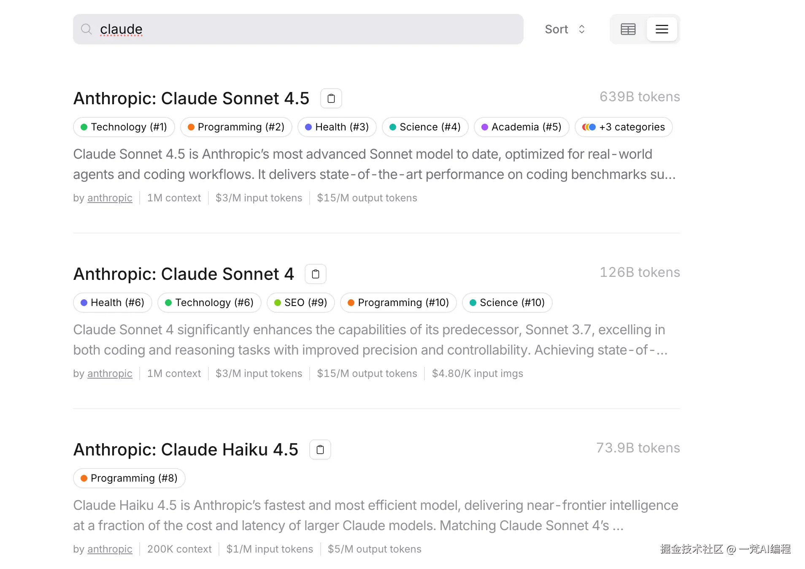Select Programming (#8) tag under Haiku
This screenshot has width=805, height=569.
(x=129, y=478)
